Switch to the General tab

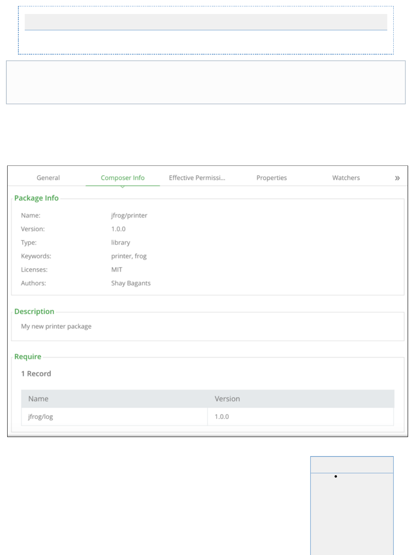pos(48,178)
